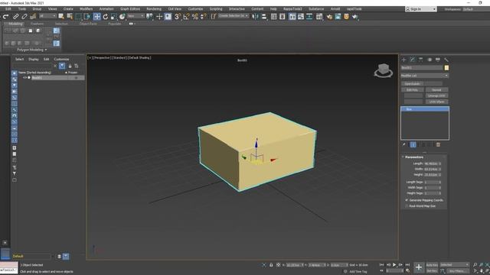Toggle the Angle Snap icon
490x275 pixels.
pos(186,17)
